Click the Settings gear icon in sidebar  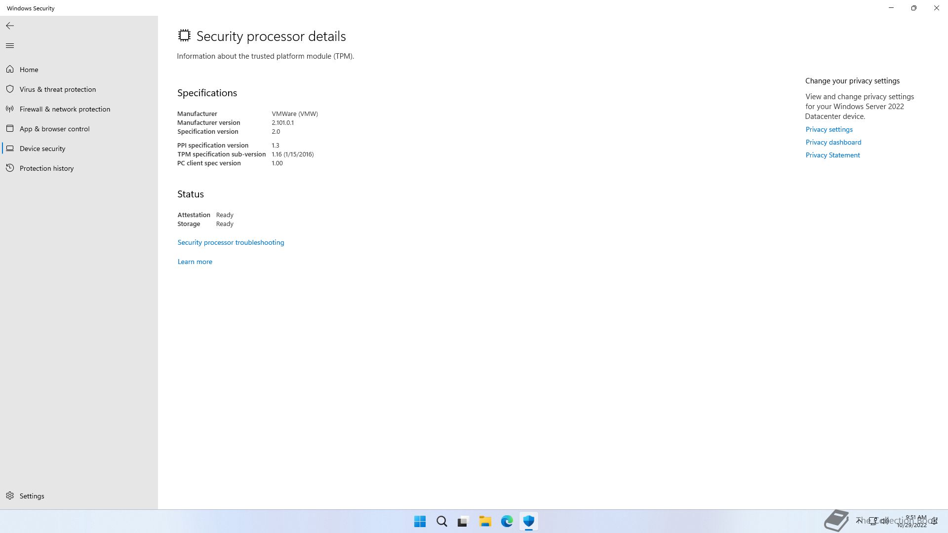click(x=10, y=495)
